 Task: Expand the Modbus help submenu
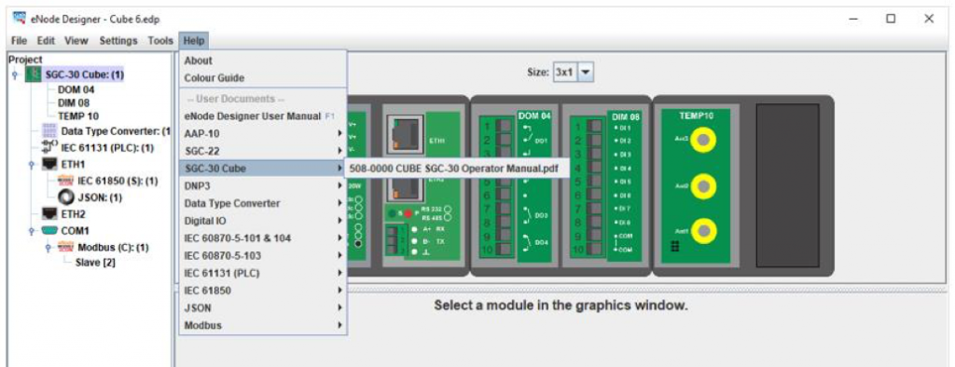(x=263, y=326)
